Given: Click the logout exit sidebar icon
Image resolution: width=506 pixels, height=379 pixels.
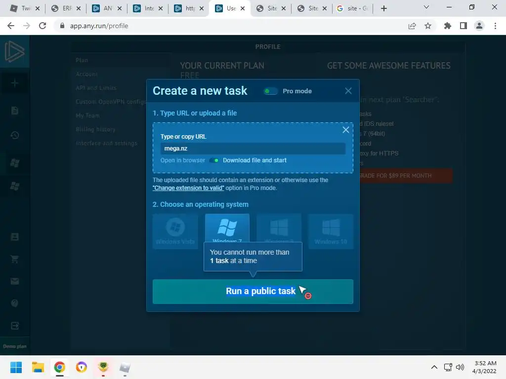Looking at the screenshot, I should click(14, 326).
